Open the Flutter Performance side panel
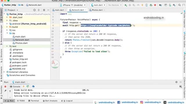Screen dimensions: 186x104 tap(185, 62)
